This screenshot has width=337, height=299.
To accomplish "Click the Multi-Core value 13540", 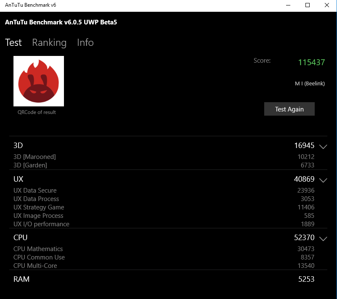I will [306, 265].
